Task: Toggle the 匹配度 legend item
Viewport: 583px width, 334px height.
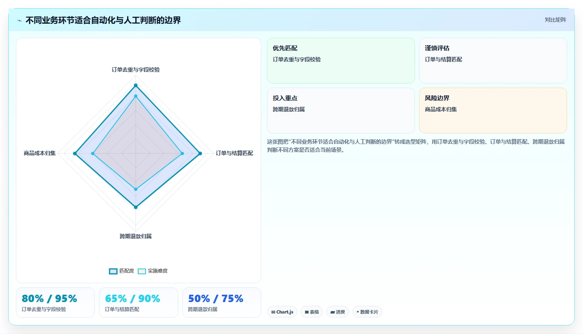Action: click(x=121, y=271)
